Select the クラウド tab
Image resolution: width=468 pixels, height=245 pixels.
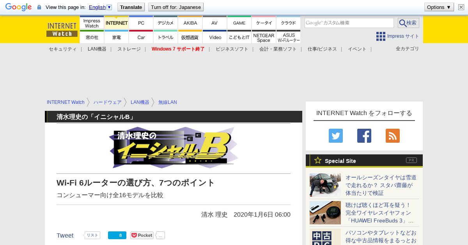point(289,23)
